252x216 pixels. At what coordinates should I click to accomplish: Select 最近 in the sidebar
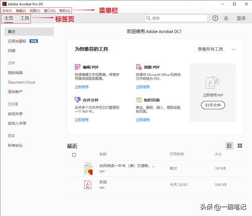pos(29,32)
